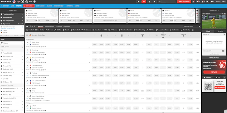
Task: Switch to the 2nd period tab
Action: [x=67, y=27]
